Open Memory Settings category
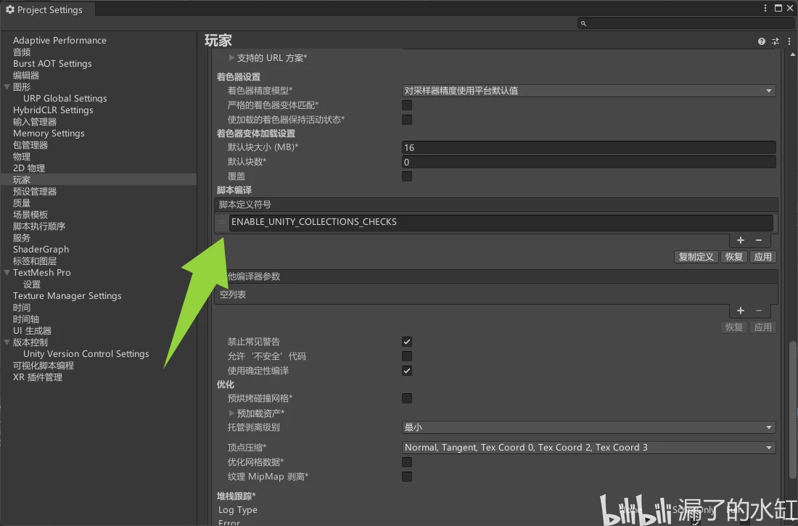This screenshot has width=798, height=526. 49,133
